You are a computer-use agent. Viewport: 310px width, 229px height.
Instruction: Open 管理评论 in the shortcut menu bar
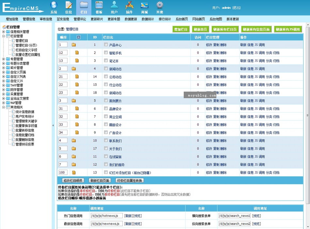click(80, 19)
